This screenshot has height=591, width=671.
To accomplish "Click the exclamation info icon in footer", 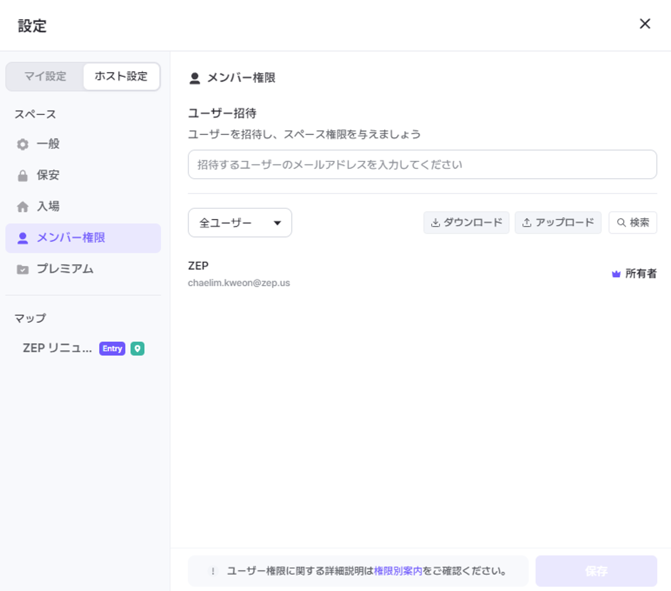I will tap(213, 571).
